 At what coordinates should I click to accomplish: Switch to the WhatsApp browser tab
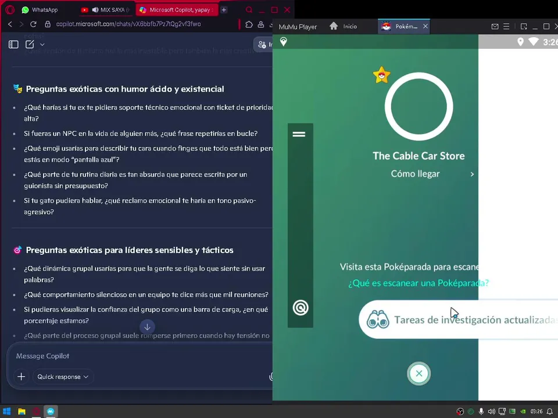pos(40,10)
